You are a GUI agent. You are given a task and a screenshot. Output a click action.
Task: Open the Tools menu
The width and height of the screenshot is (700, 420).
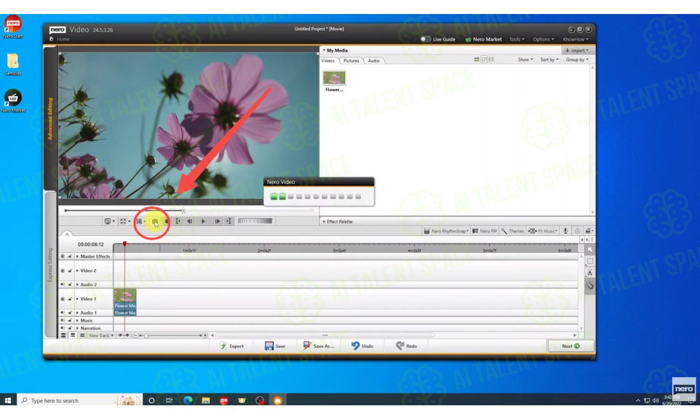517,39
